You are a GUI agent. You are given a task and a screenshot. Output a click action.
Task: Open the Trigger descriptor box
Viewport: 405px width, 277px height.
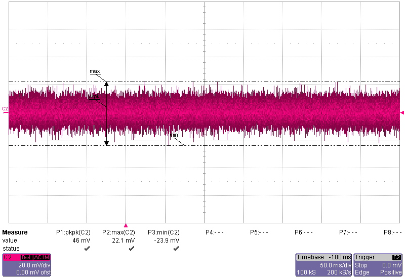click(378, 265)
